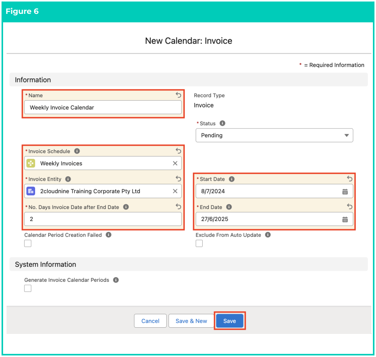Click the Weekly Invoices lookup field
The width and height of the screenshot is (376, 357).
click(103, 163)
